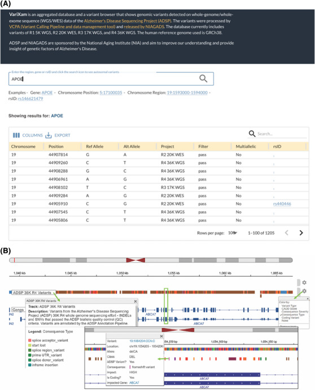
Task: Go to the previous results page arrow
Action: coord(287,233)
